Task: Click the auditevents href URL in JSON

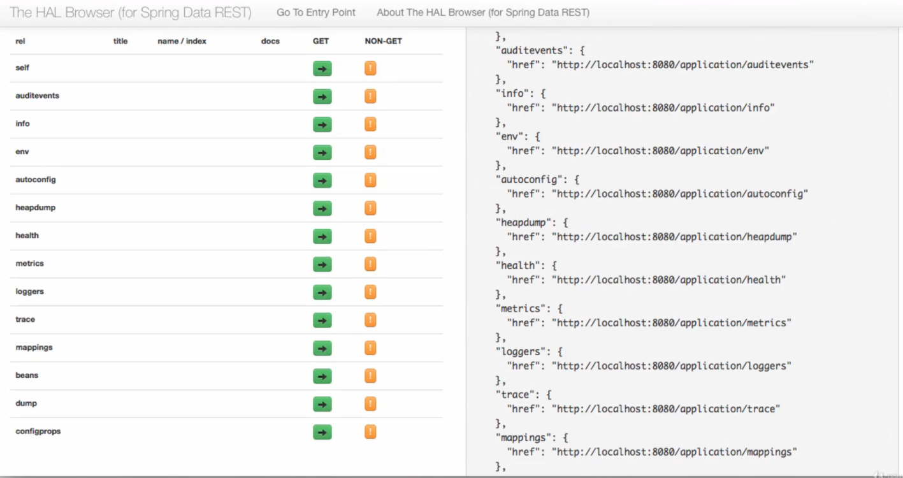Action: [x=683, y=64]
